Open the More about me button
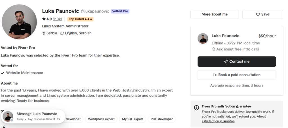The width and height of the screenshot is (288, 128). click(215, 15)
